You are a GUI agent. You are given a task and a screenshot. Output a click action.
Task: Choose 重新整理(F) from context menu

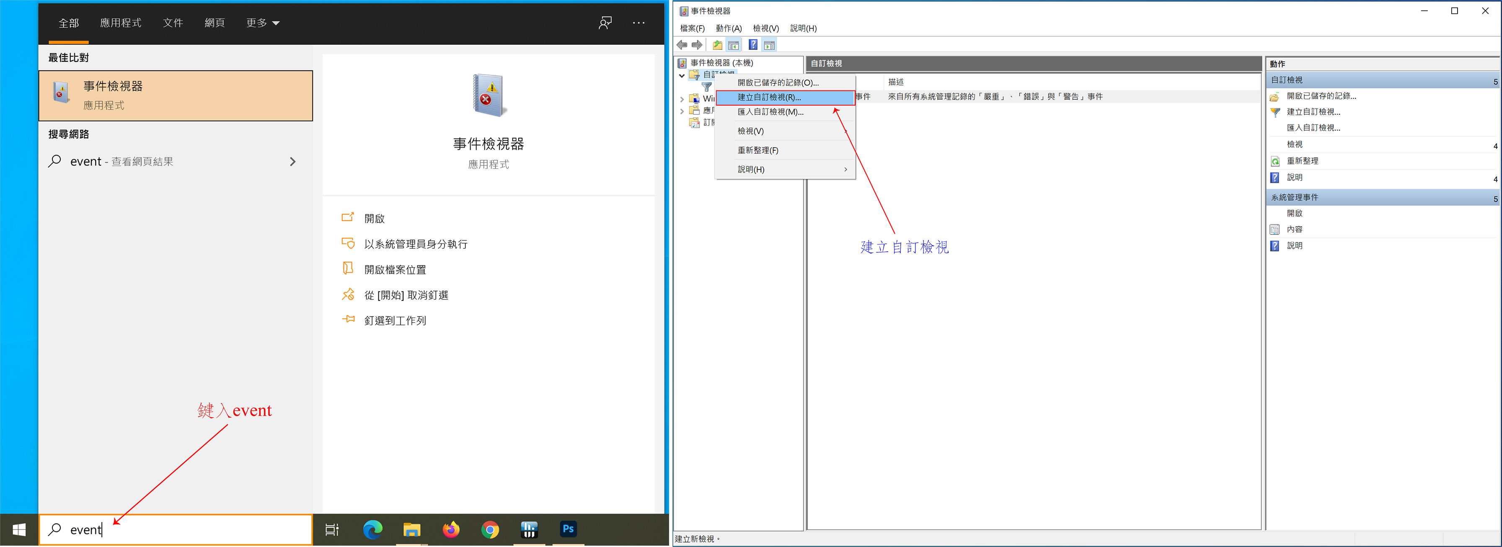(x=786, y=150)
